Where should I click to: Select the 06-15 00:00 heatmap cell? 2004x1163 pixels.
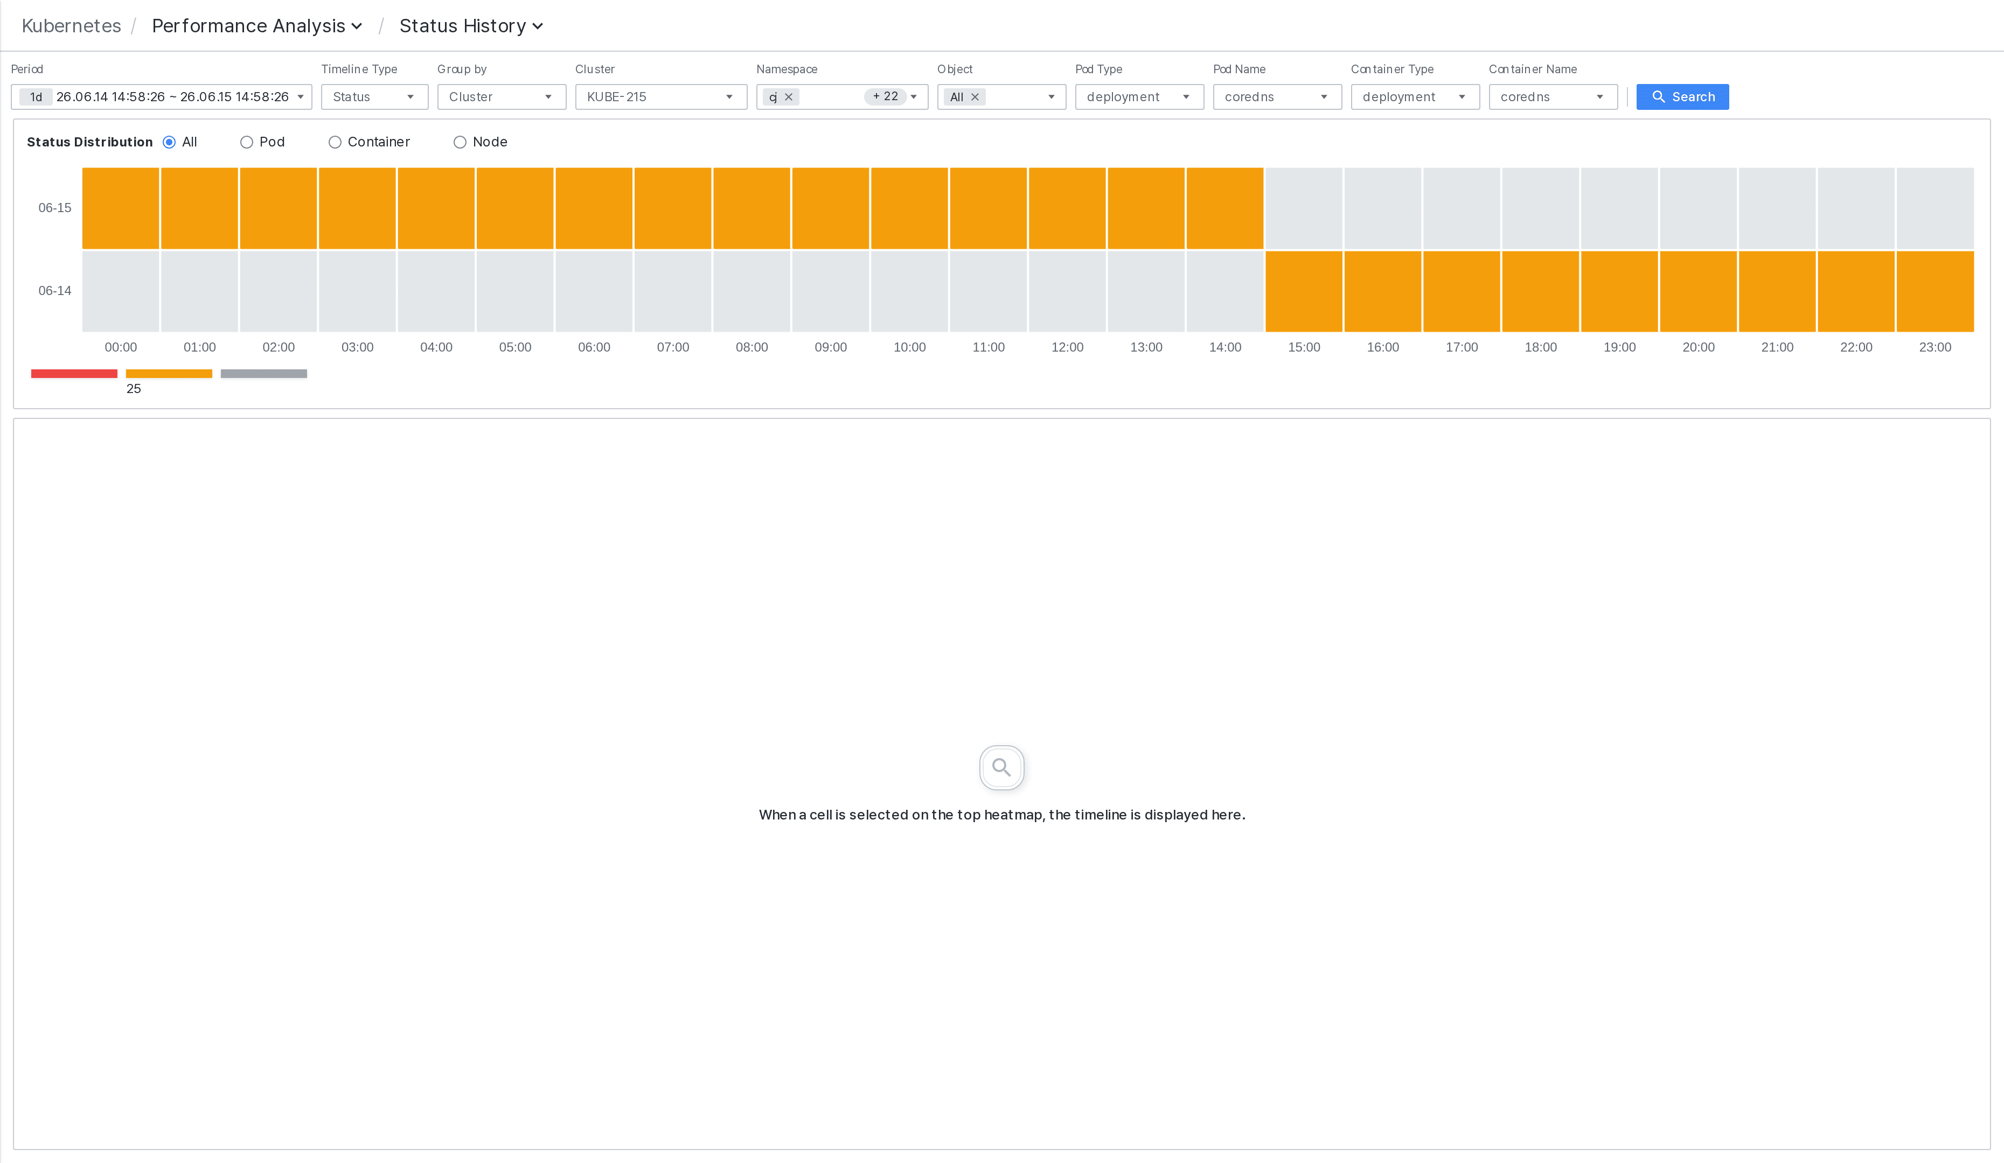[121, 208]
